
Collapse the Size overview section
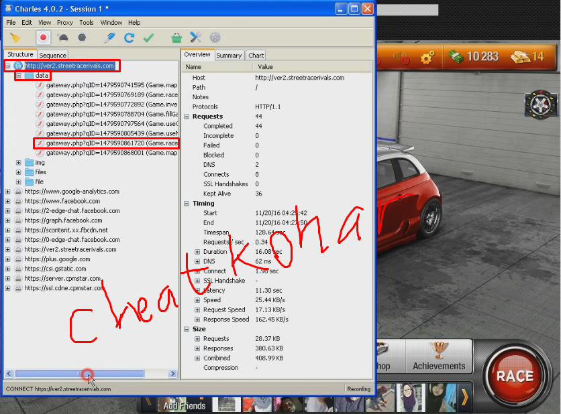(187, 329)
